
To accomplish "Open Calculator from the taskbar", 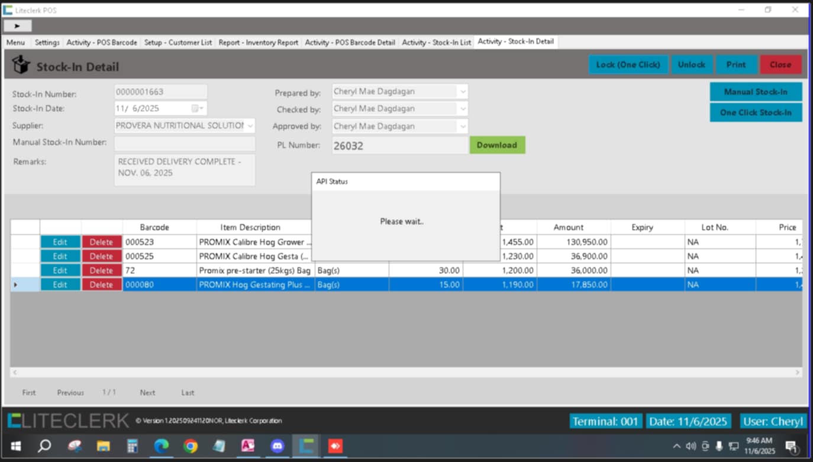I will click(133, 446).
